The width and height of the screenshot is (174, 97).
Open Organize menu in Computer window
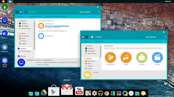(21, 16)
